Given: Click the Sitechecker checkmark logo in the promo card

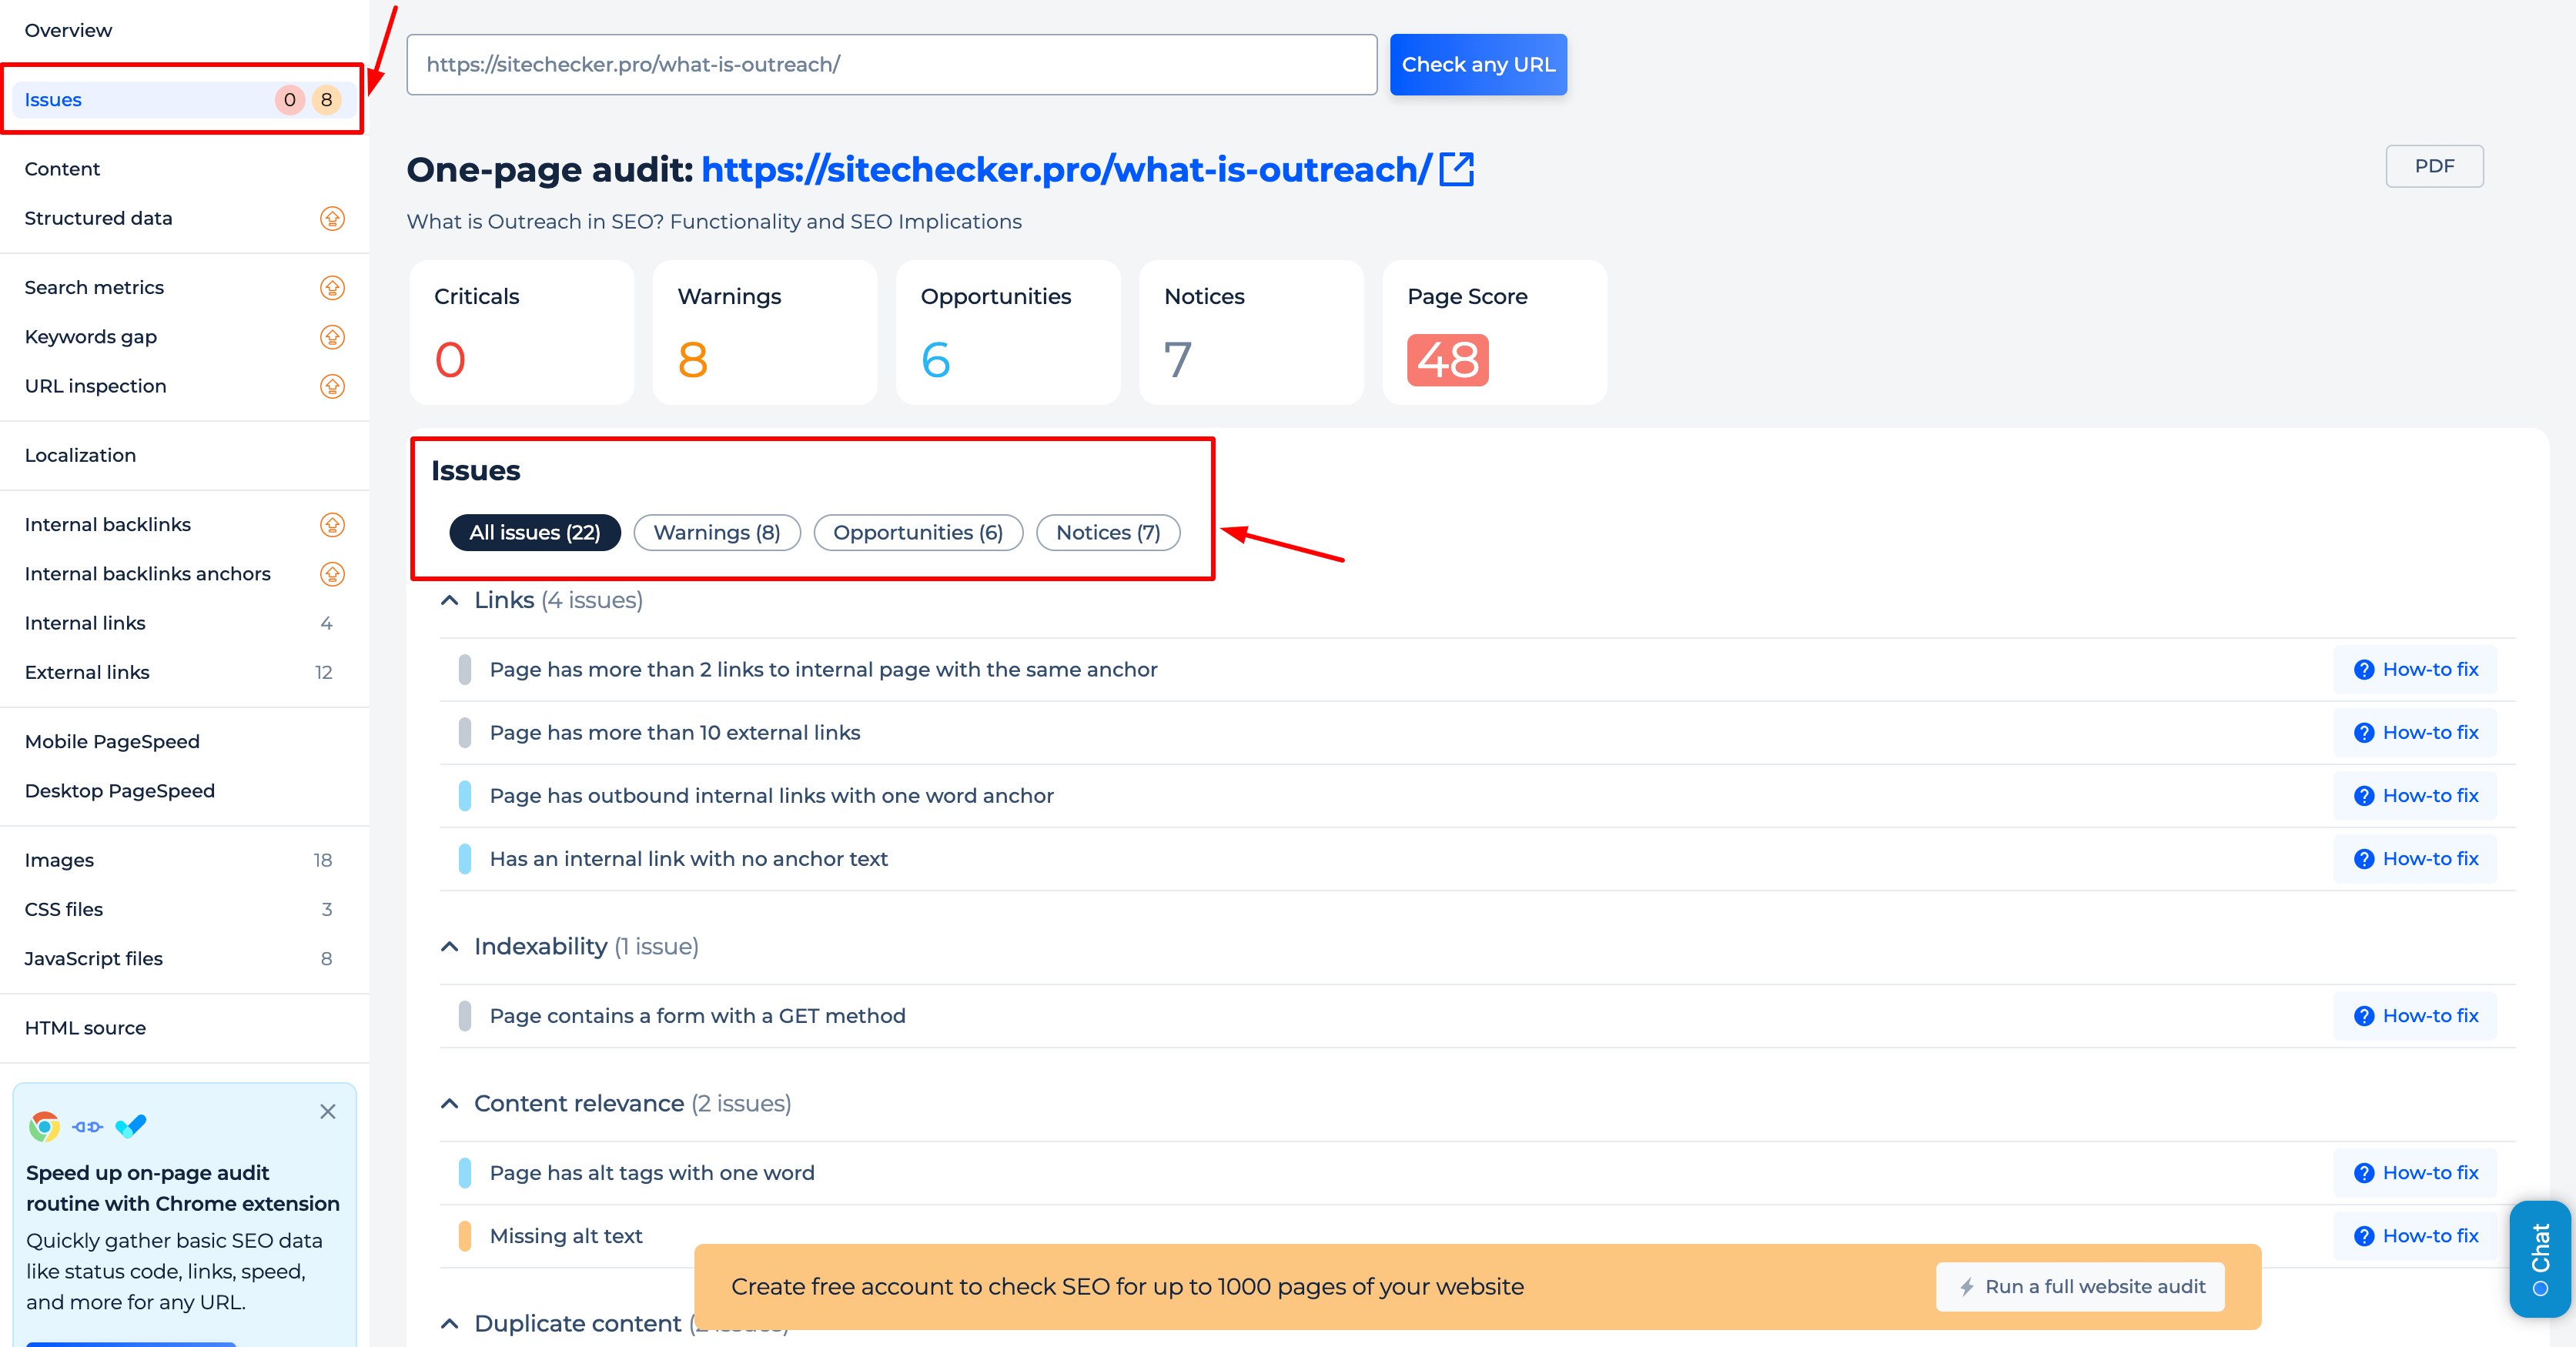Looking at the screenshot, I should pos(131,1127).
